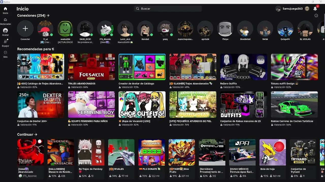
Task: Open the notifications bell
Action: pos(315,9)
